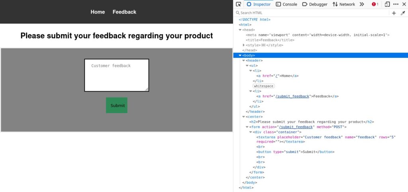Screen dimensions: 408x192
Task: Select the closing center tag row
Action: [x=255, y=177]
